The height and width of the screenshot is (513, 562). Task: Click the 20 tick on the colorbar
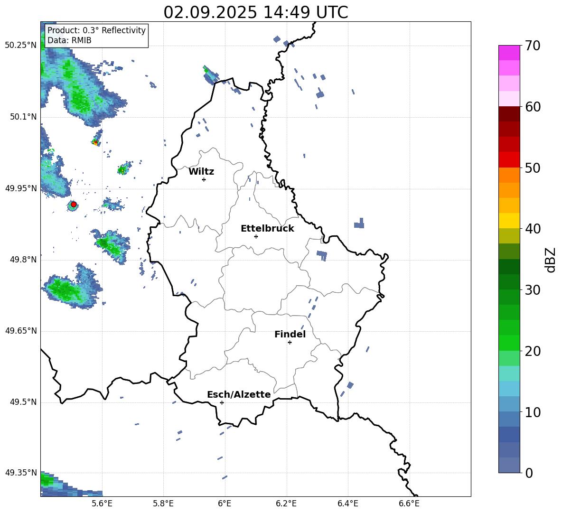click(533, 351)
